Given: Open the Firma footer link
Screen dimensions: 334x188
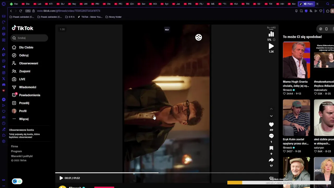Looking at the screenshot, I should point(14,146).
